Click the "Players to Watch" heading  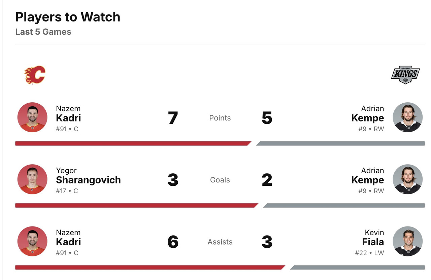[x=68, y=17]
